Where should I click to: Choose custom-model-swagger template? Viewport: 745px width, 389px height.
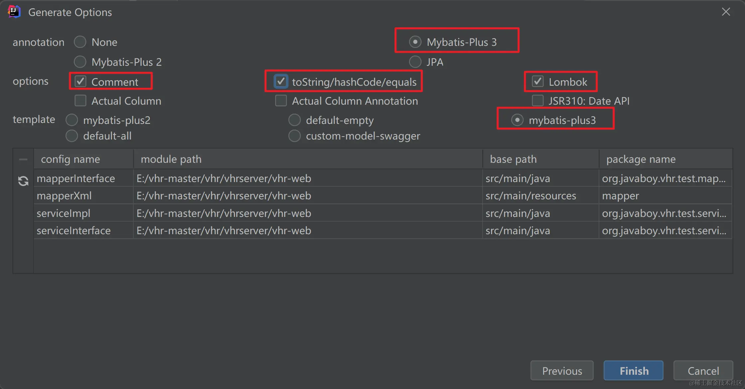tap(294, 136)
